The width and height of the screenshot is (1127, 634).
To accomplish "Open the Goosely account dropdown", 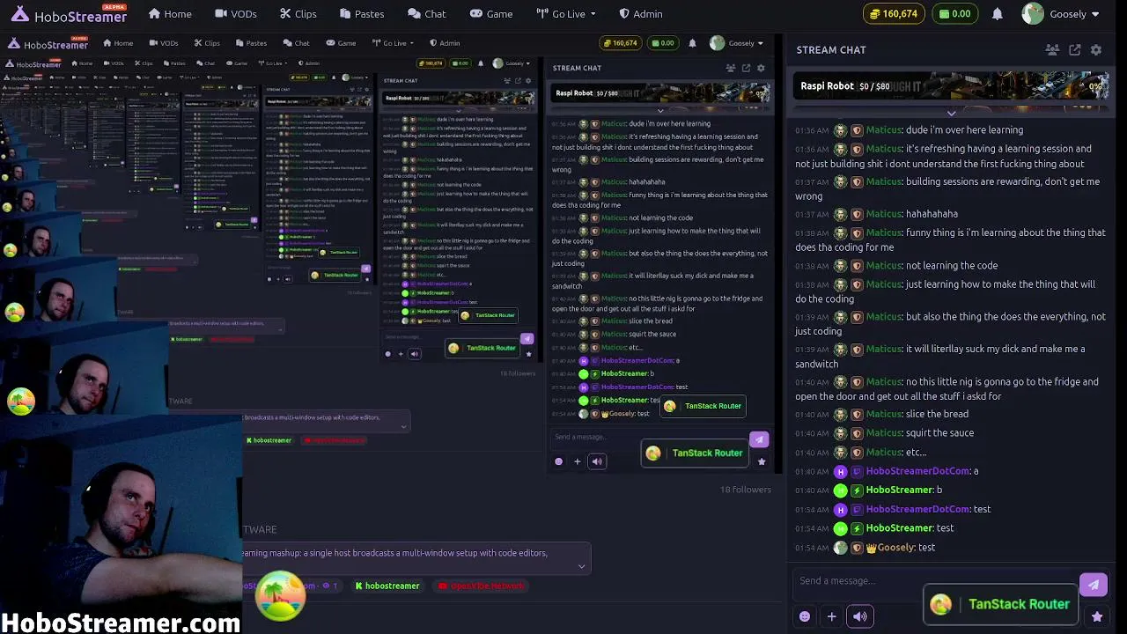I will pyautogui.click(x=1061, y=14).
